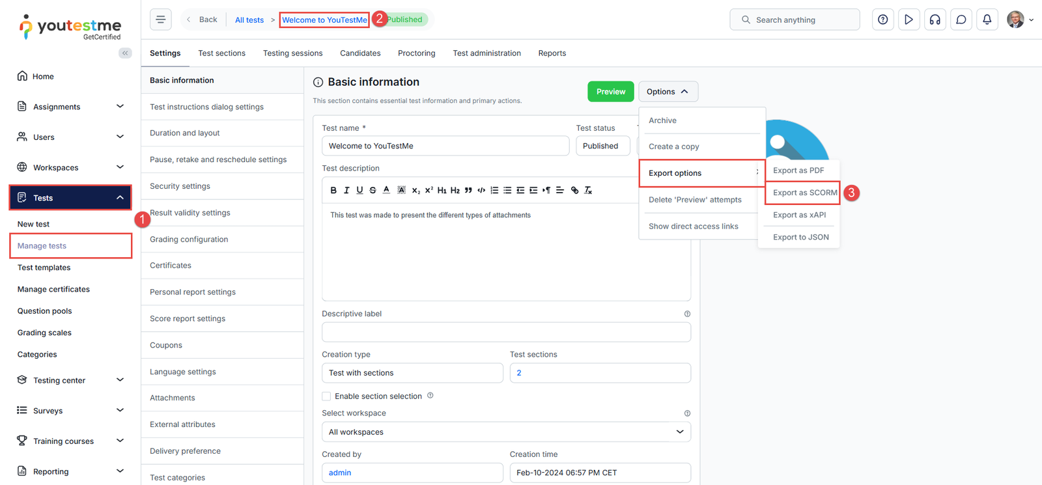Toggle bold in description editor

point(333,190)
